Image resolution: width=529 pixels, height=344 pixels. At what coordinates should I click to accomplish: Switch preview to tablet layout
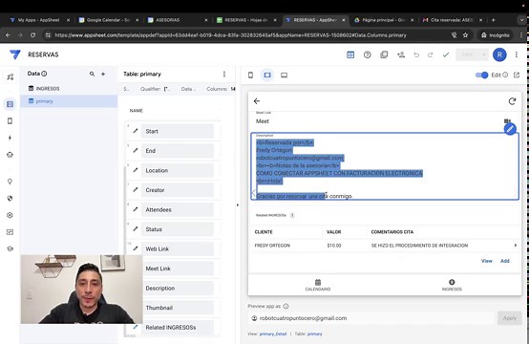(x=267, y=75)
